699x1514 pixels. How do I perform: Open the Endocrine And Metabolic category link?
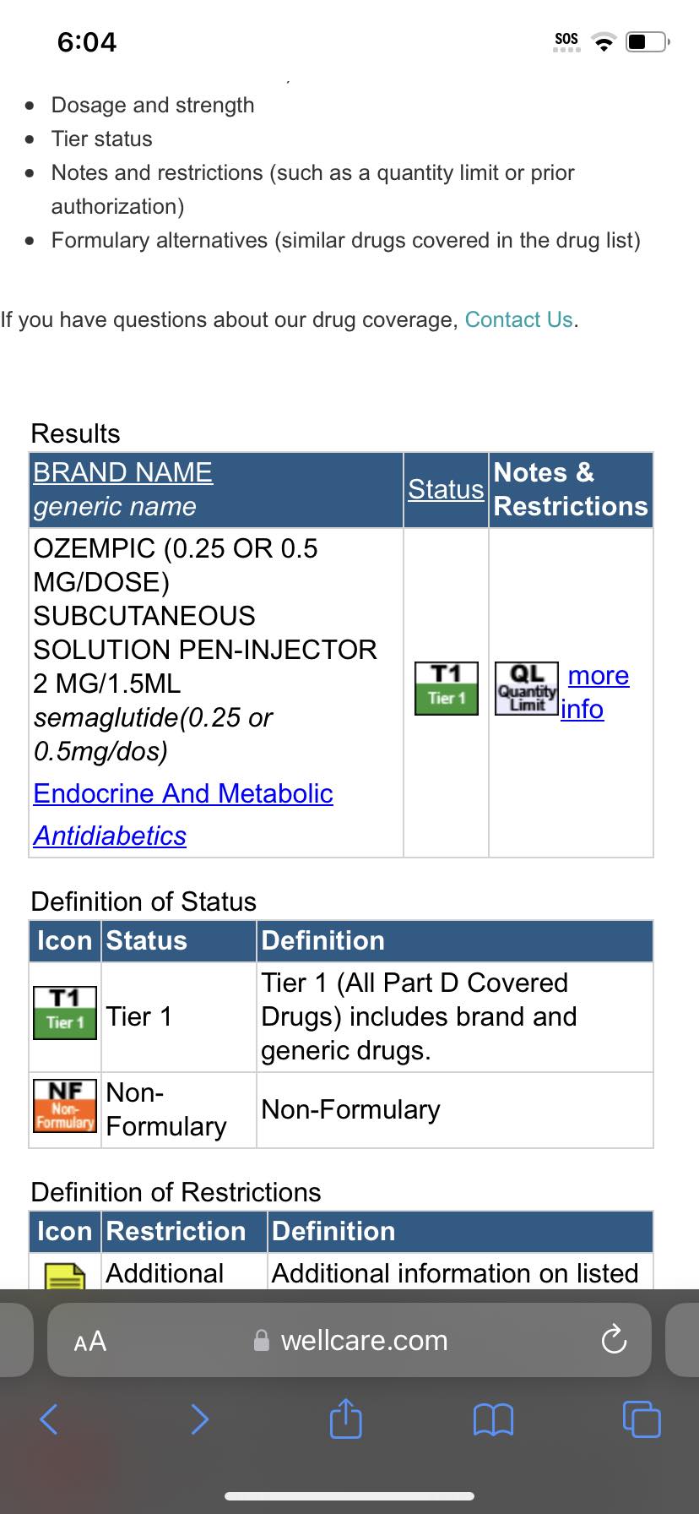click(x=183, y=793)
